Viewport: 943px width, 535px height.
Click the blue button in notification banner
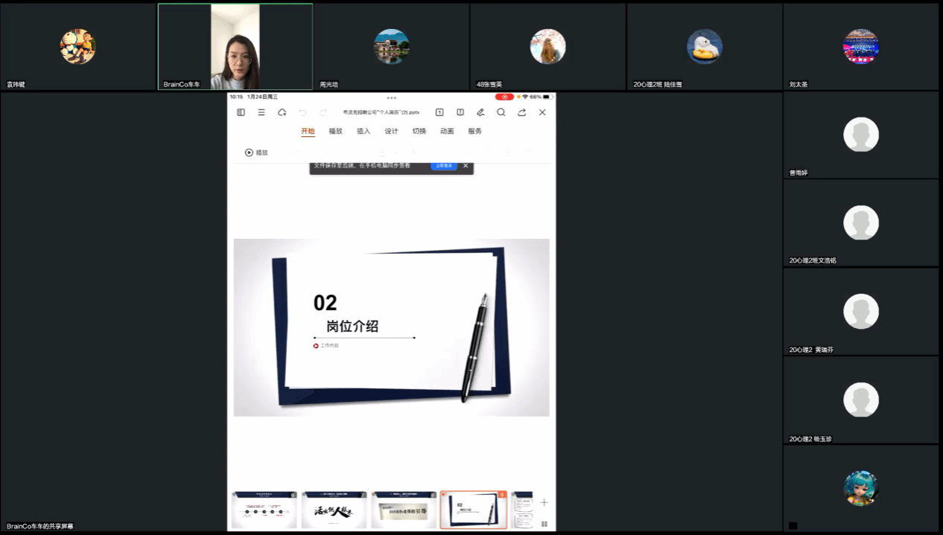444,166
